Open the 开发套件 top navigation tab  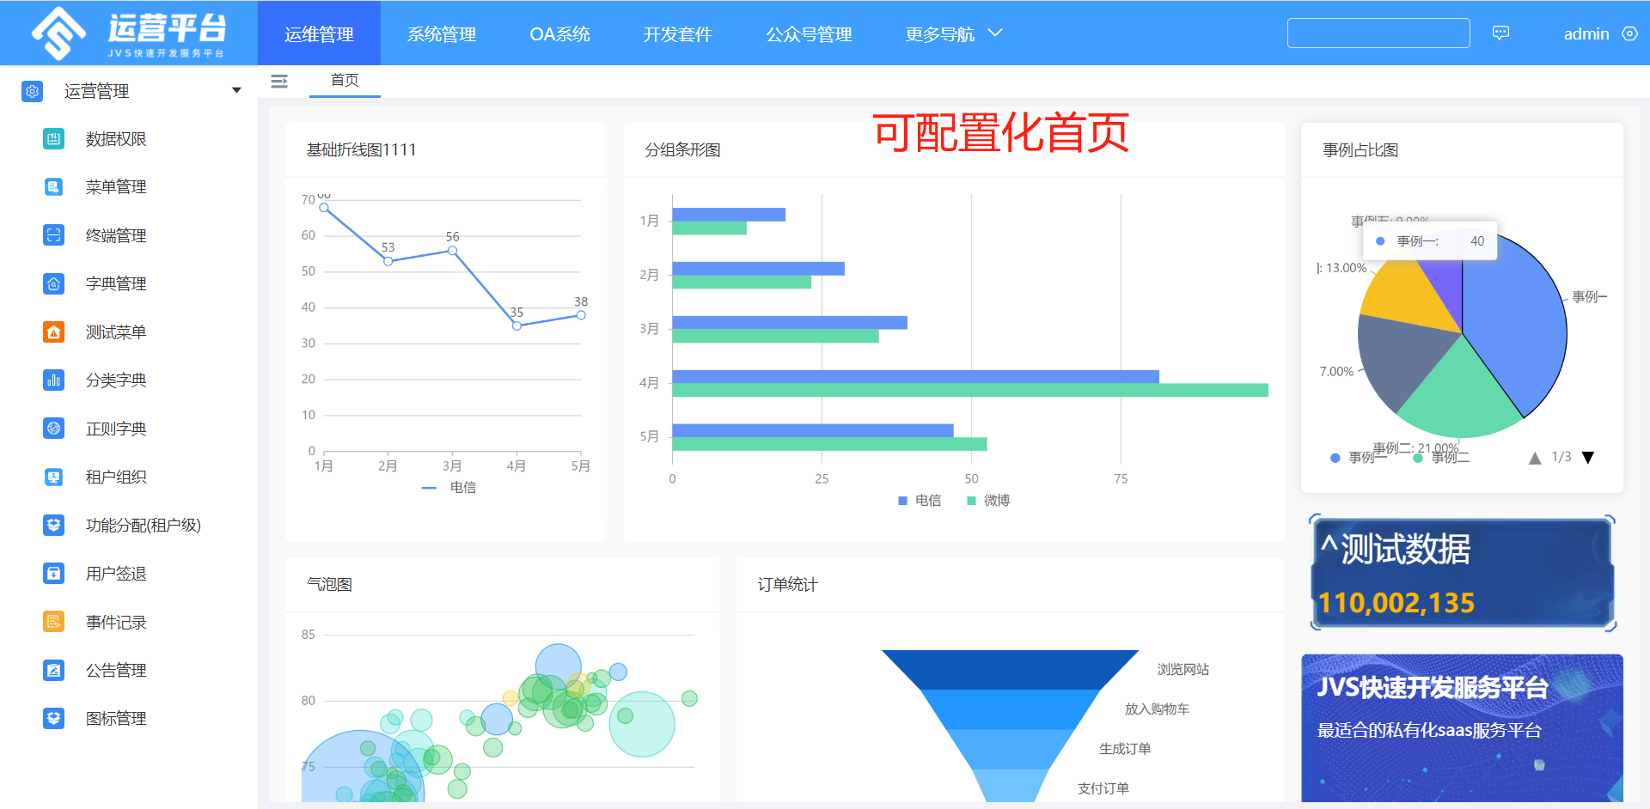pyautogui.click(x=677, y=33)
